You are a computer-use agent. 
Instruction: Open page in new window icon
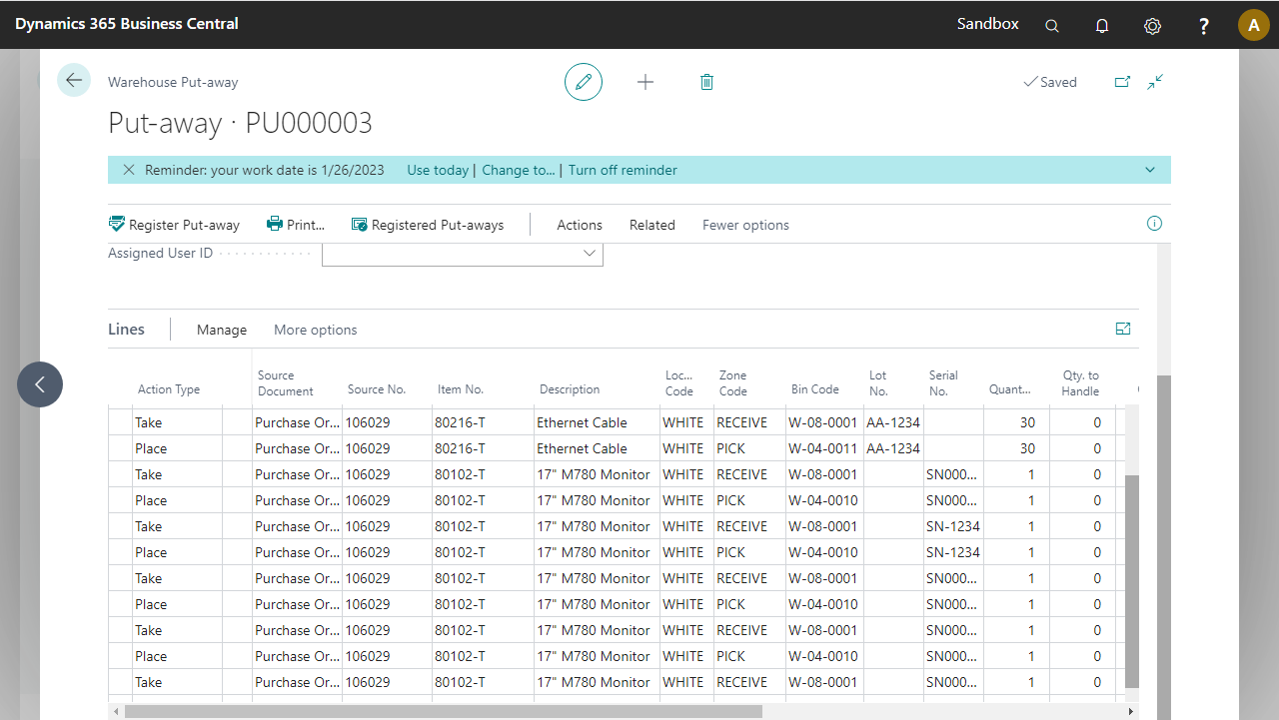point(1122,82)
